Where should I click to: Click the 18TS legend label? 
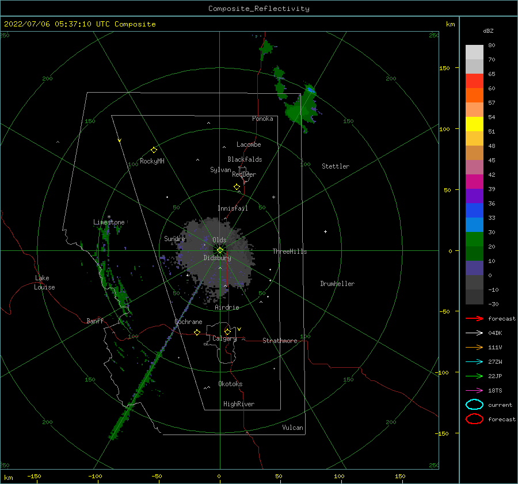(x=495, y=391)
